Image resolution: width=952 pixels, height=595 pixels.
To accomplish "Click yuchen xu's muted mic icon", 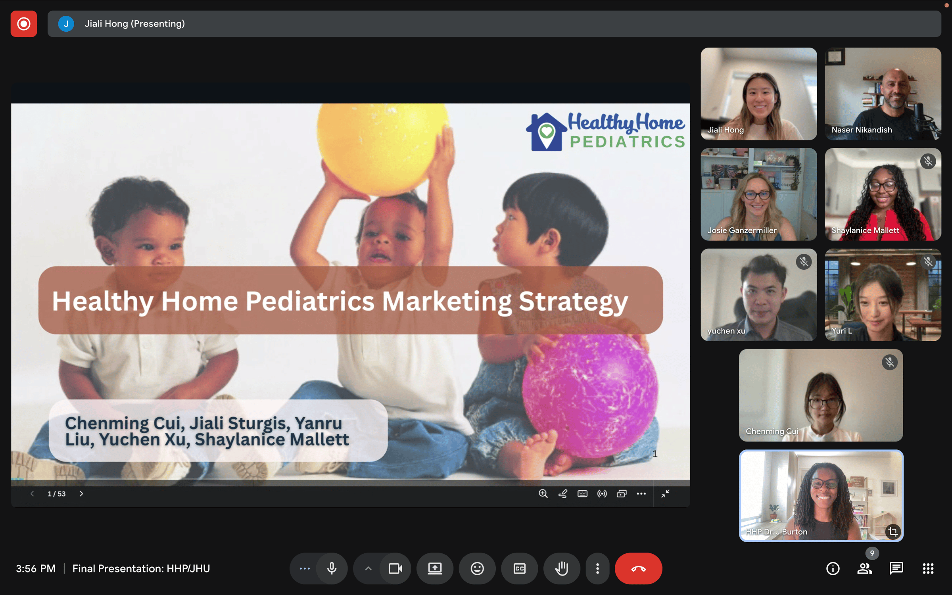I will (x=804, y=262).
